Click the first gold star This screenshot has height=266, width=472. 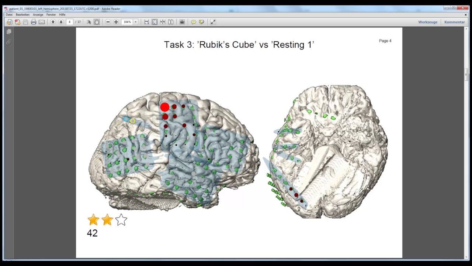[x=94, y=220]
